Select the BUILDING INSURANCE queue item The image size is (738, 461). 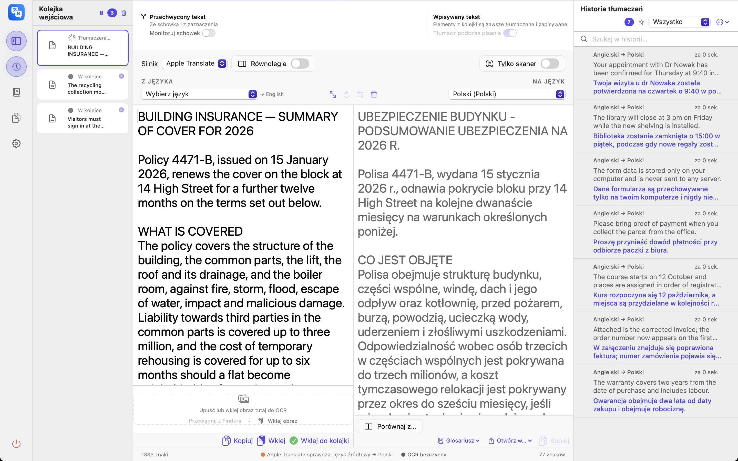coord(83,48)
